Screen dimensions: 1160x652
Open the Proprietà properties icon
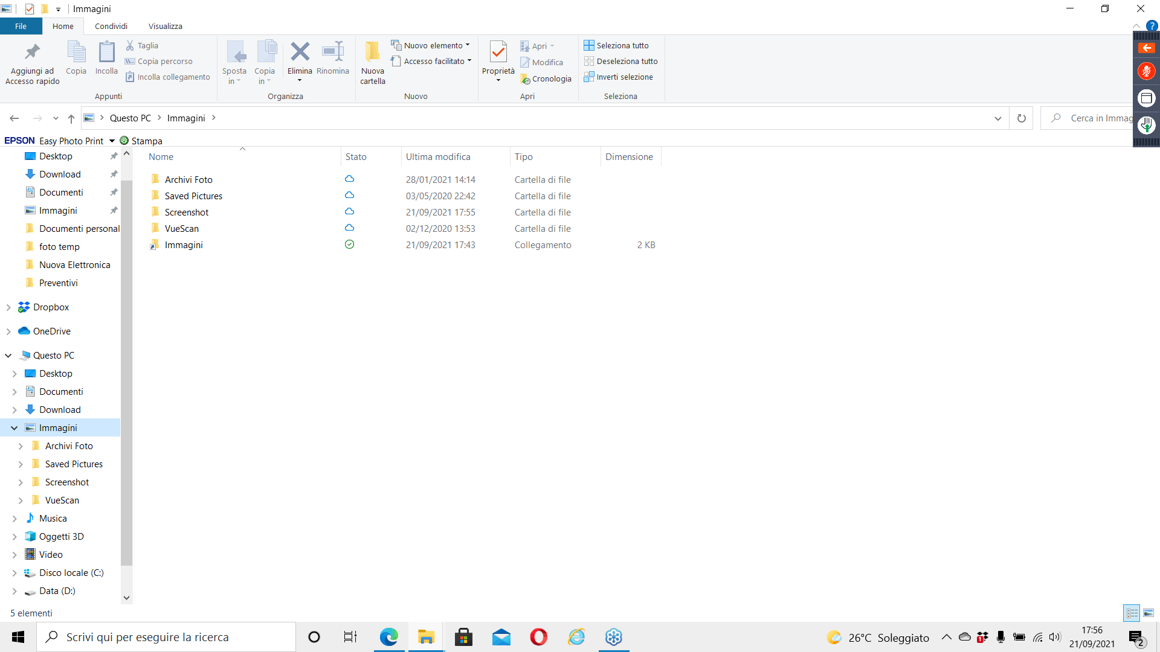click(498, 53)
